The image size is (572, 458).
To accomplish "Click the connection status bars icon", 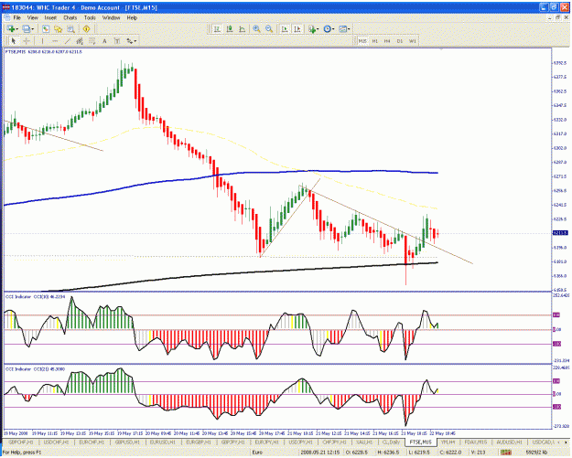I will click(x=506, y=453).
